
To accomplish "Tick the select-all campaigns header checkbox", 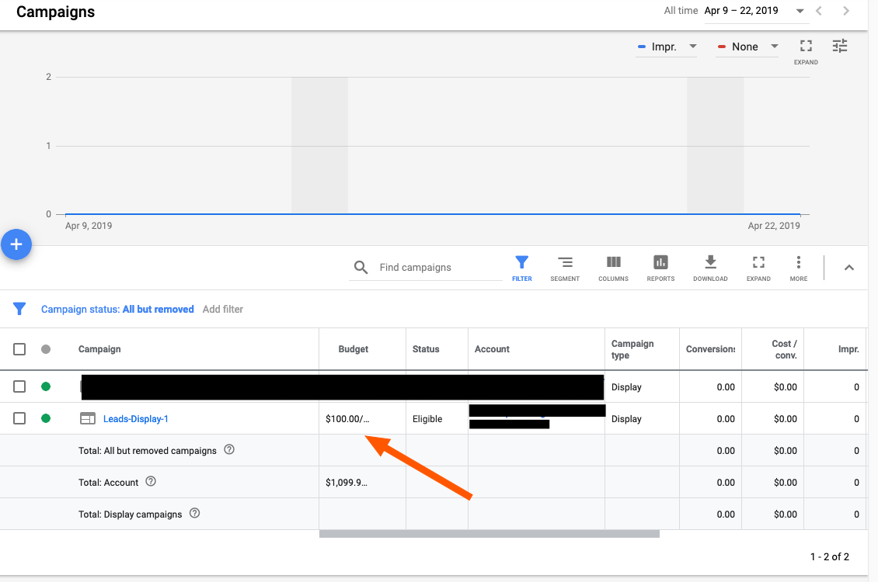I will point(19,349).
